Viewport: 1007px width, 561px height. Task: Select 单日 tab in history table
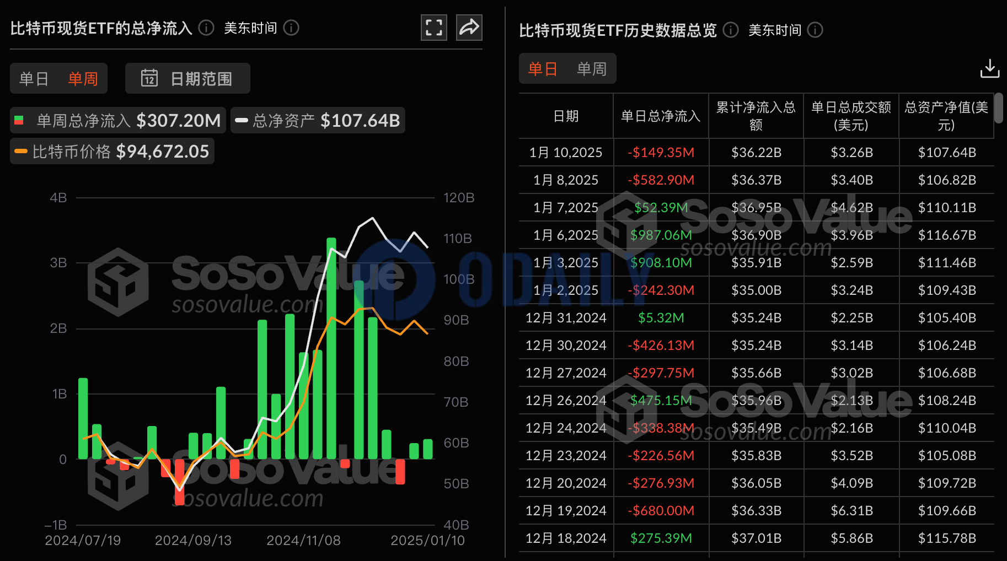[543, 69]
